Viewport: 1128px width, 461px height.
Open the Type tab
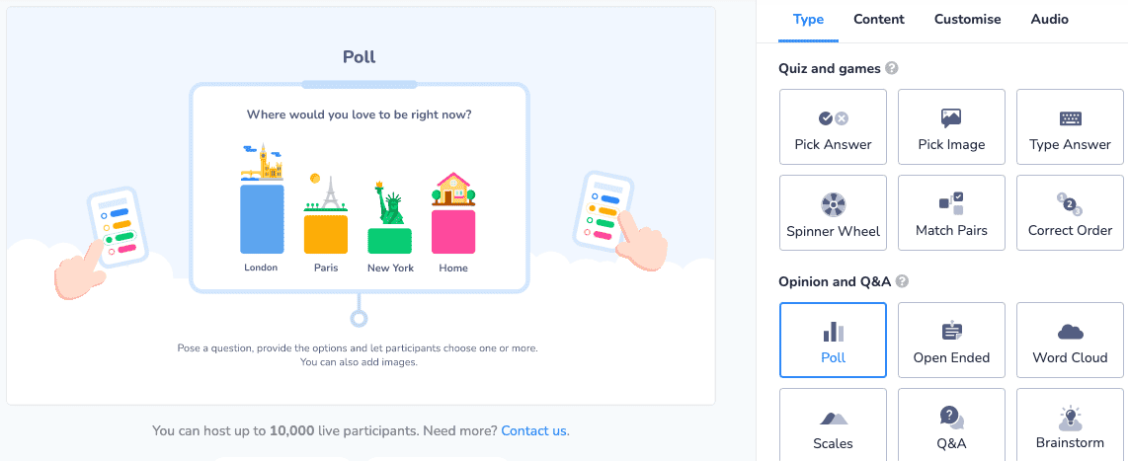pos(809,20)
